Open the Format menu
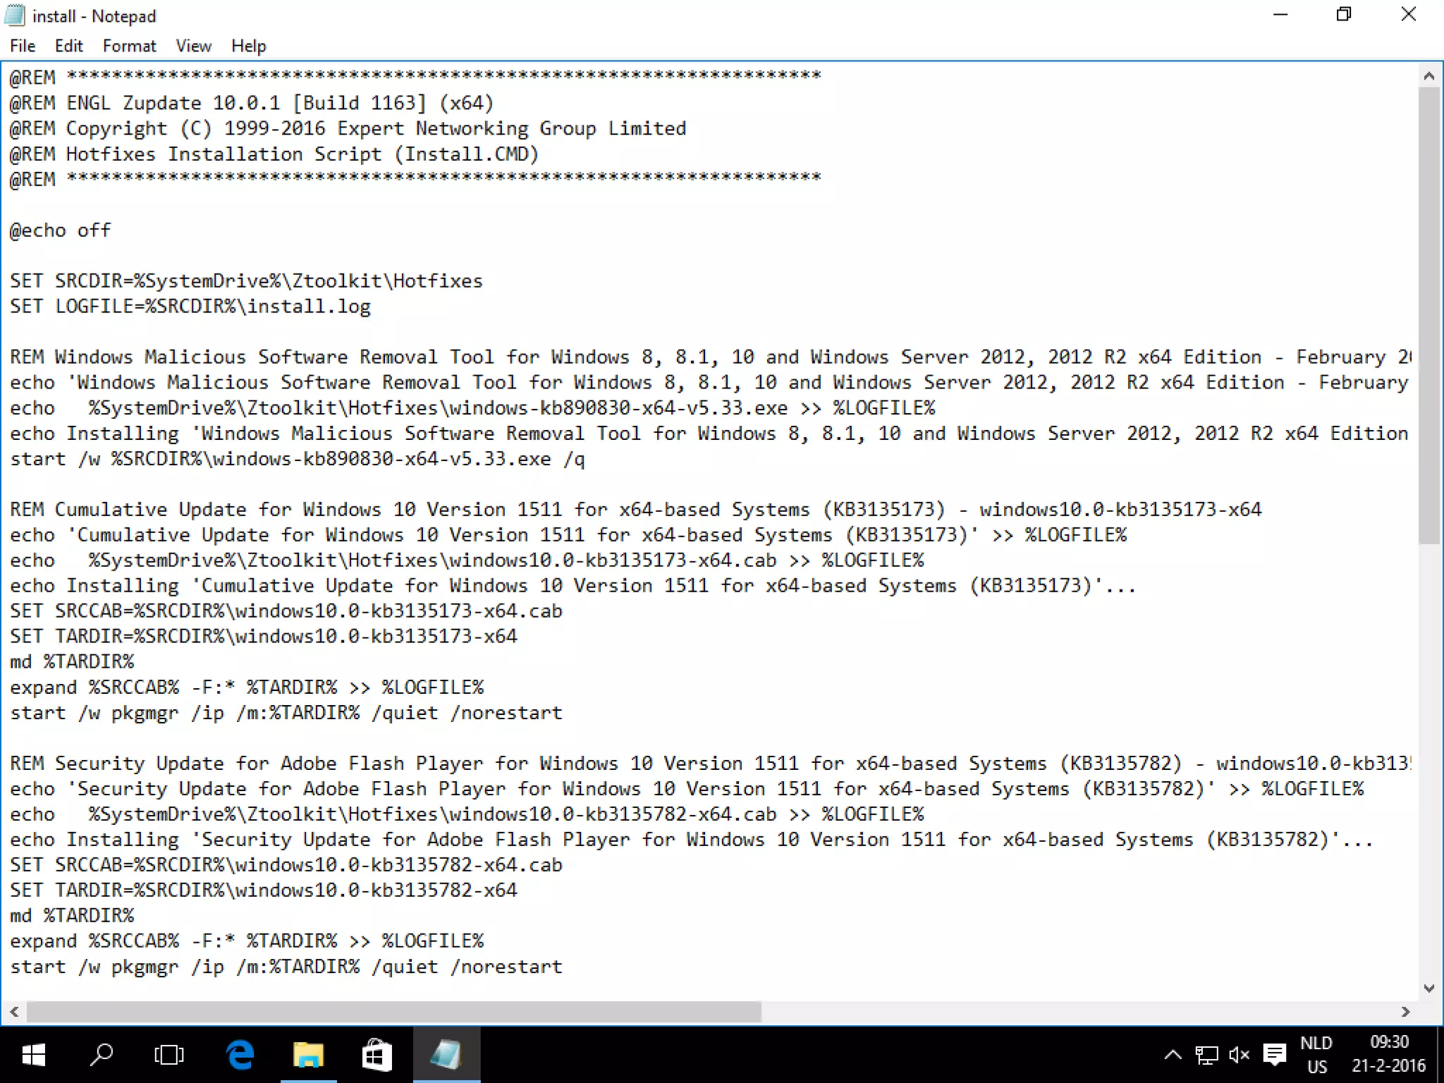Screen dimensions: 1444x1083 (129, 46)
